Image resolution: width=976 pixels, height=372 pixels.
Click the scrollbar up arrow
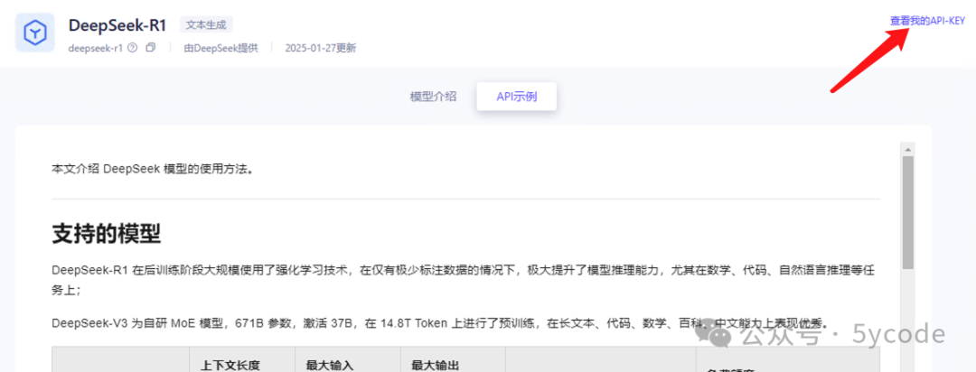coord(907,150)
